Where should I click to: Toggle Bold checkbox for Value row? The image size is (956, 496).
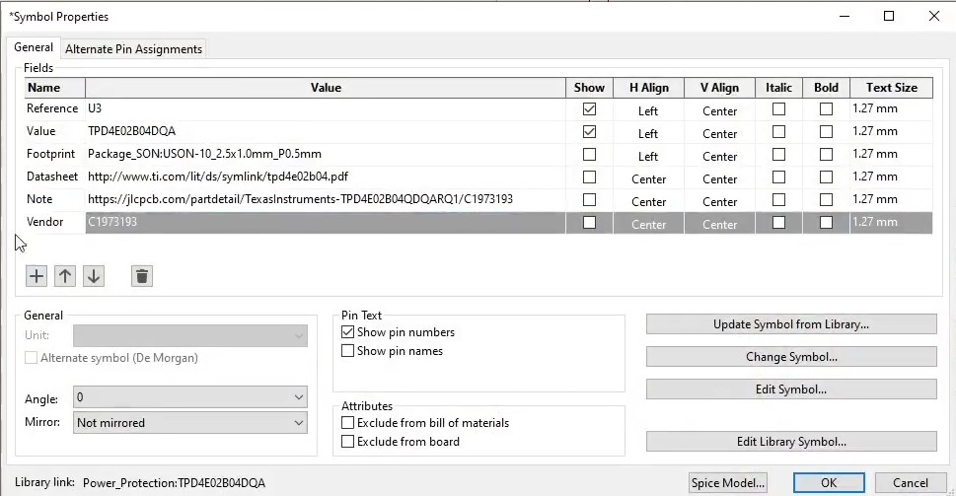click(x=826, y=131)
